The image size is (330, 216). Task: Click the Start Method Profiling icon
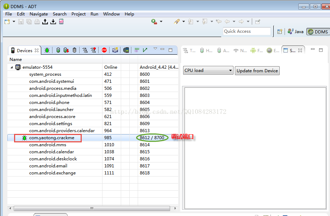(x=93, y=50)
